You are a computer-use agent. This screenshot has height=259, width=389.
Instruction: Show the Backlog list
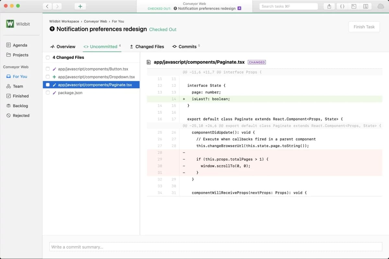point(17,106)
